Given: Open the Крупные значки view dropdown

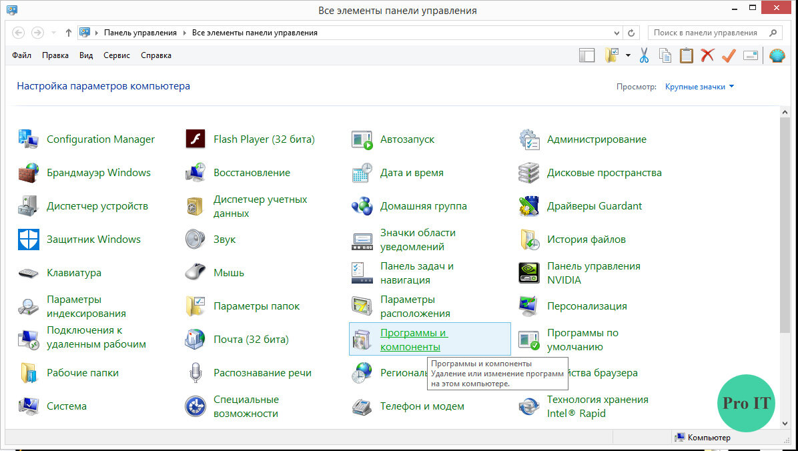Looking at the screenshot, I should click(x=700, y=87).
